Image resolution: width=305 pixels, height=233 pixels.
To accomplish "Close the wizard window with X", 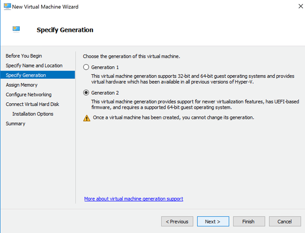I will pos(301,6).
